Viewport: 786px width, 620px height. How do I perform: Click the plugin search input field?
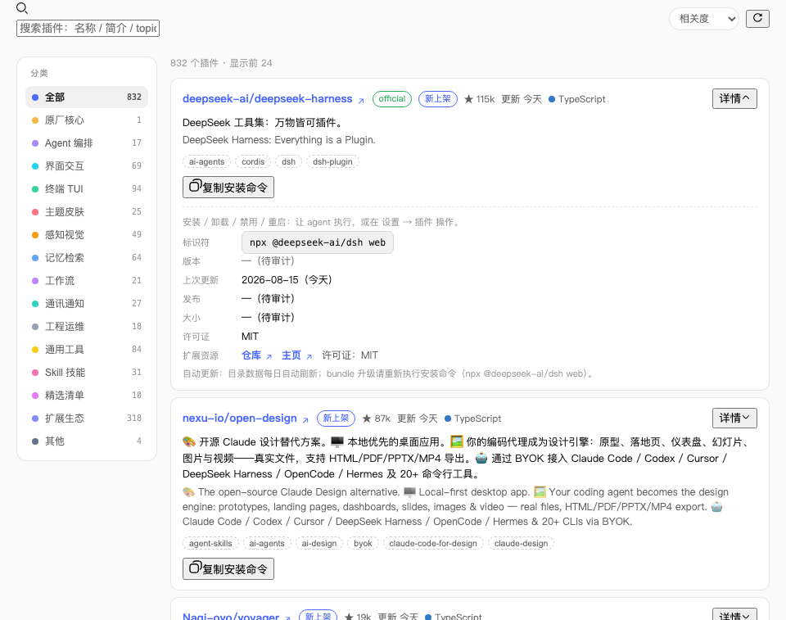click(x=88, y=28)
